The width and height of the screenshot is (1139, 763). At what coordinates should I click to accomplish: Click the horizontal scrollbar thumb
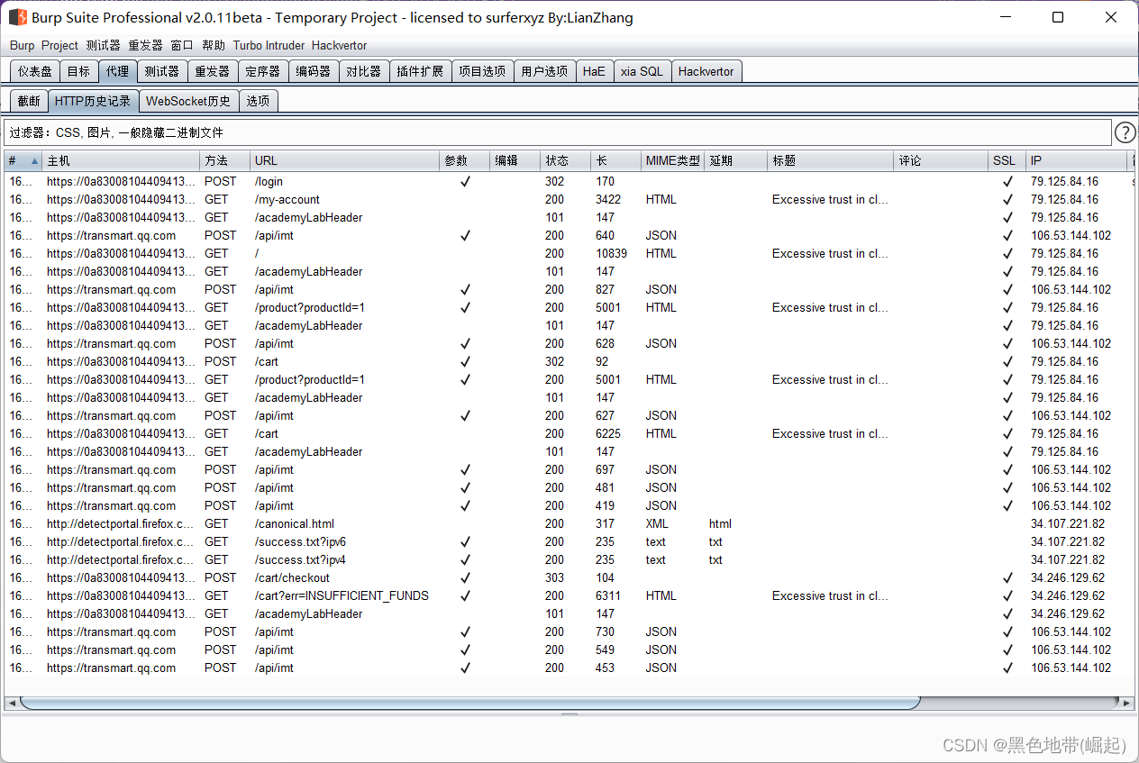tap(469, 702)
